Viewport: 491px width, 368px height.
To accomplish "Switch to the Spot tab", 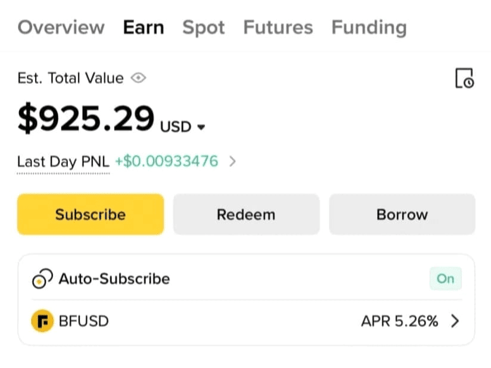I will point(204,27).
